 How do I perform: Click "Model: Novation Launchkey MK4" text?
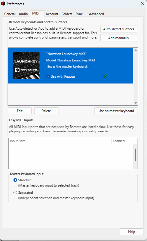71,60
